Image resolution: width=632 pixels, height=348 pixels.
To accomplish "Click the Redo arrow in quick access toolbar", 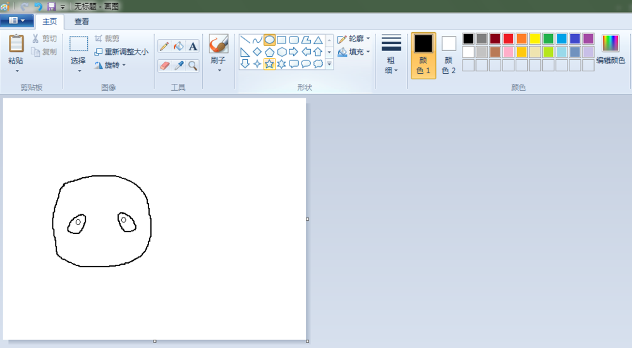I will pyautogui.click(x=24, y=6).
